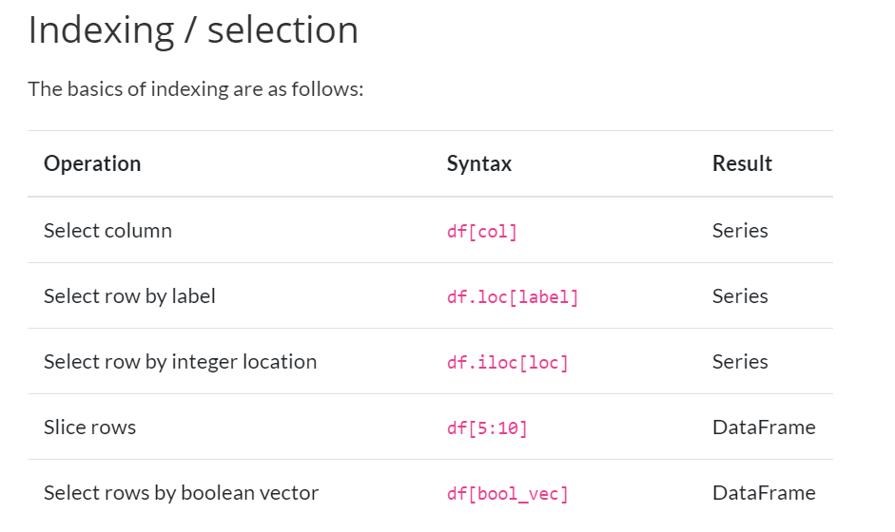Click Series result in 'Select column' row
Screen dimensions: 895x532
tap(740, 230)
